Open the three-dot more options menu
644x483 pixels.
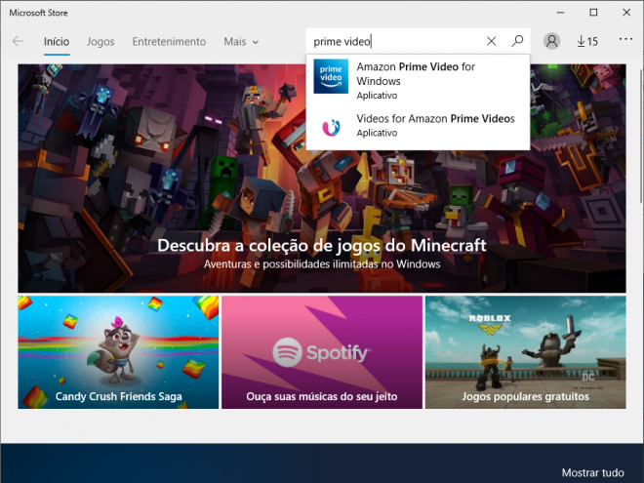pyautogui.click(x=625, y=39)
